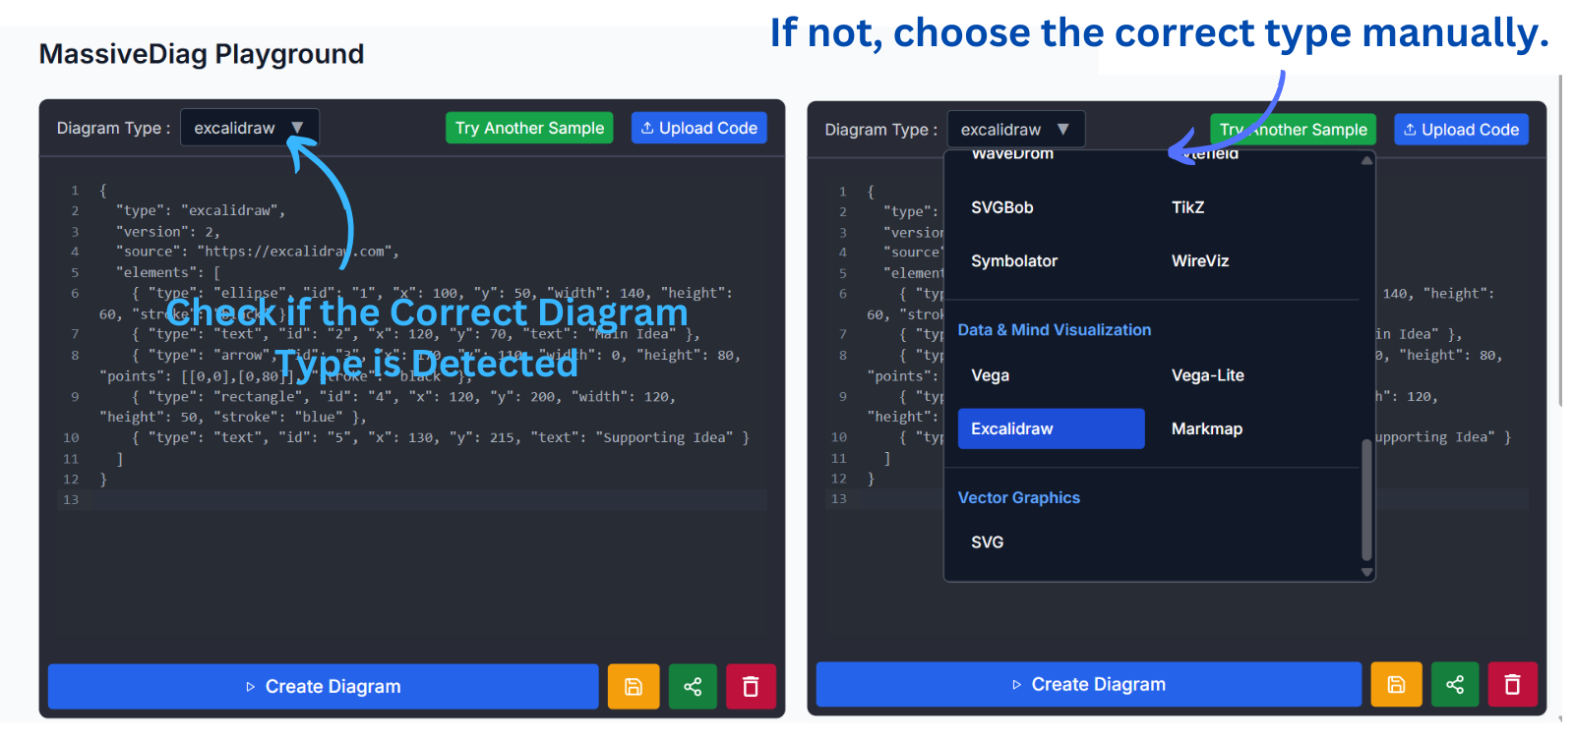1574x737 pixels.
Task: Click the yellow save icon in left panel
Action: [633, 687]
